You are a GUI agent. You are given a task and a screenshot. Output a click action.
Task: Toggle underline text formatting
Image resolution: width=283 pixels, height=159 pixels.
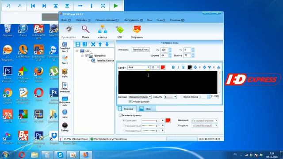184,67
